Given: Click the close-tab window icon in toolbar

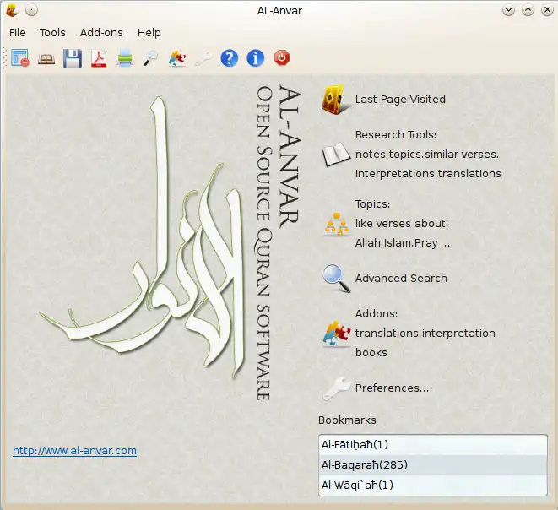Looking at the screenshot, I should pyautogui.click(x=20, y=58).
